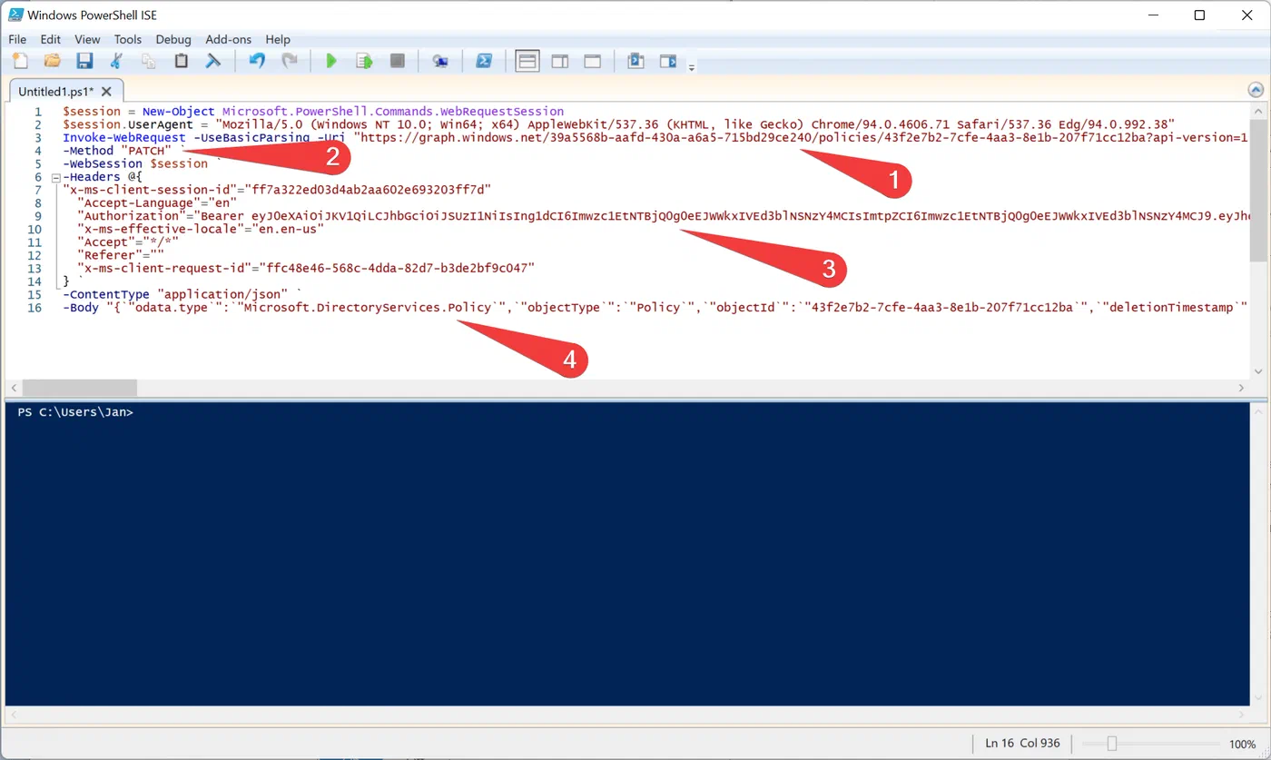The image size is (1271, 760).
Task: Click the 100% zoom label
Action: click(1242, 744)
